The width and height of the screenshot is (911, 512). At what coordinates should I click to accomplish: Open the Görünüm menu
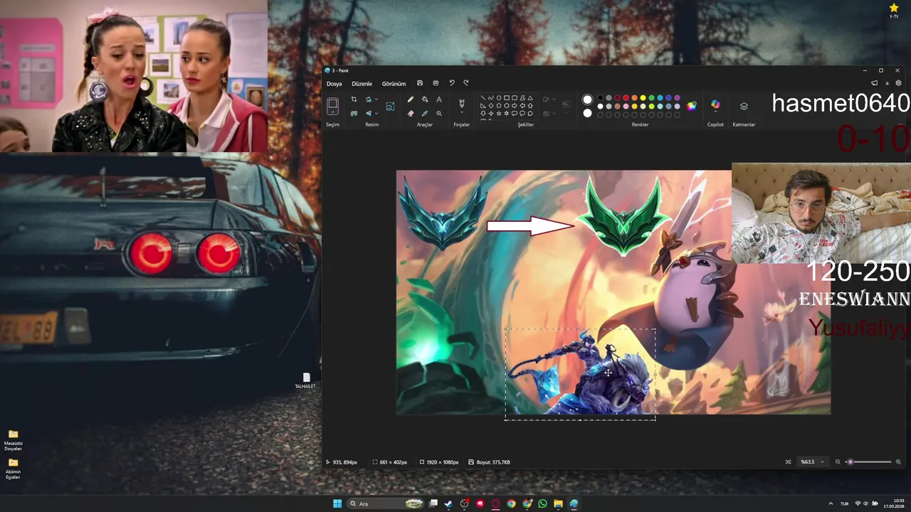pyautogui.click(x=394, y=84)
